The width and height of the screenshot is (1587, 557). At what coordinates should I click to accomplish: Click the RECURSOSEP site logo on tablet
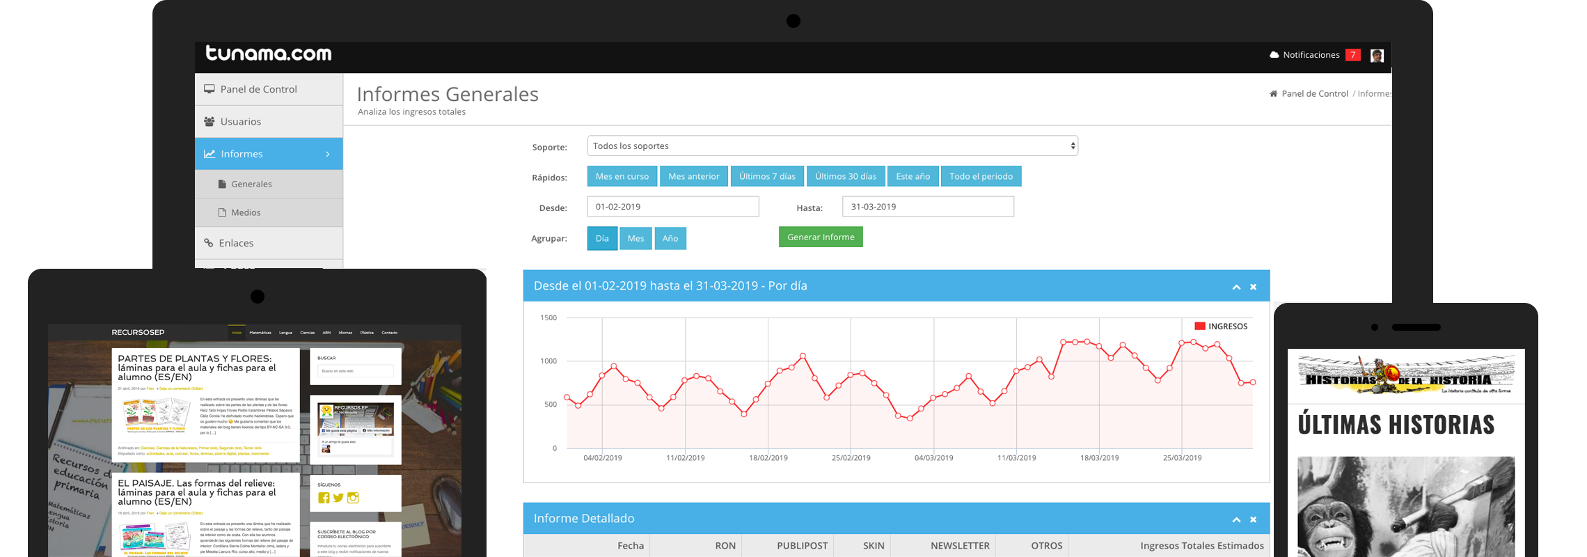pos(138,333)
